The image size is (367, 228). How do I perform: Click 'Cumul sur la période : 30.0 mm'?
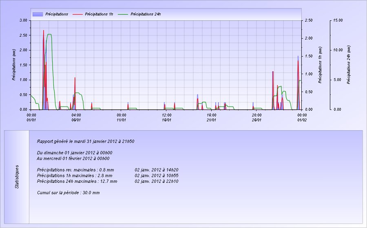69,193
